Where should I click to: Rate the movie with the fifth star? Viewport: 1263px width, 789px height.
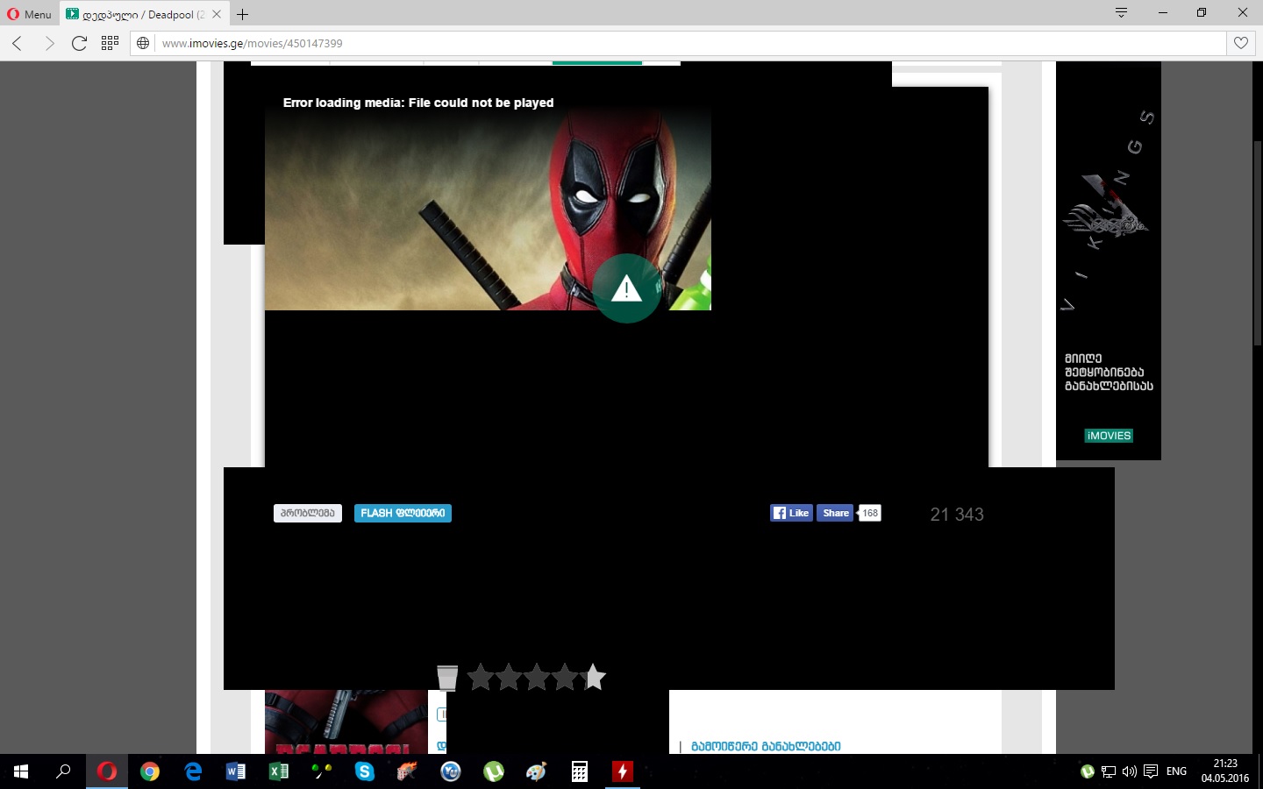tap(594, 677)
